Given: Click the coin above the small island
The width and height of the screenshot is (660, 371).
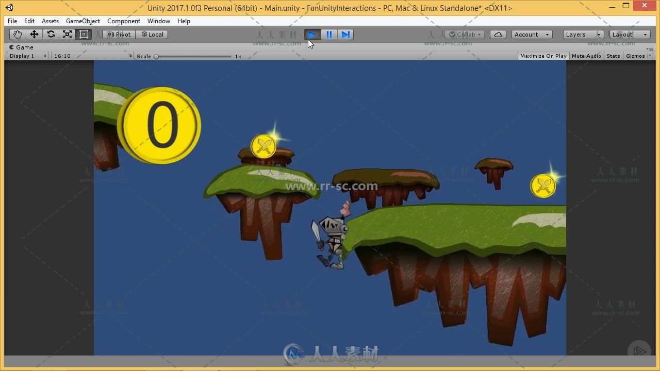Looking at the screenshot, I should click(263, 146).
